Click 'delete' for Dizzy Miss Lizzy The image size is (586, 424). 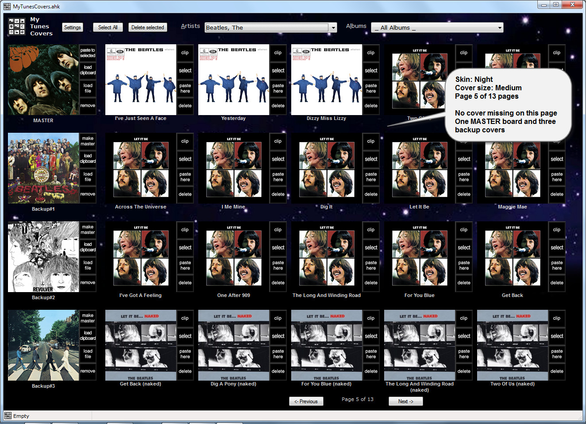tap(371, 106)
